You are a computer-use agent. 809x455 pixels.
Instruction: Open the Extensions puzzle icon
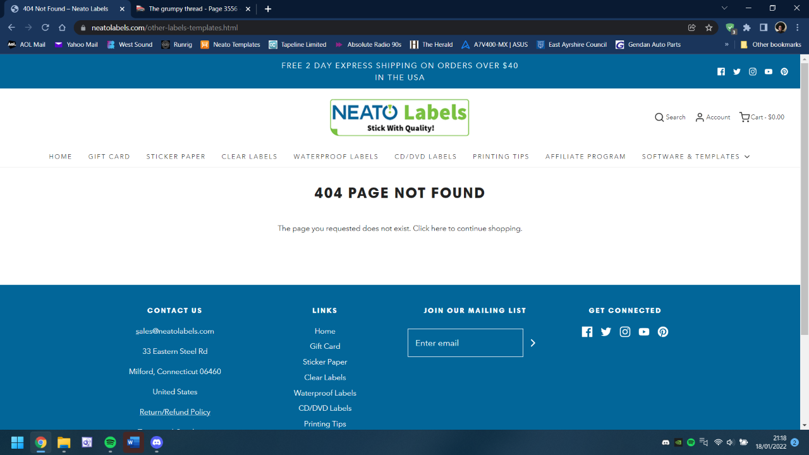click(x=747, y=28)
